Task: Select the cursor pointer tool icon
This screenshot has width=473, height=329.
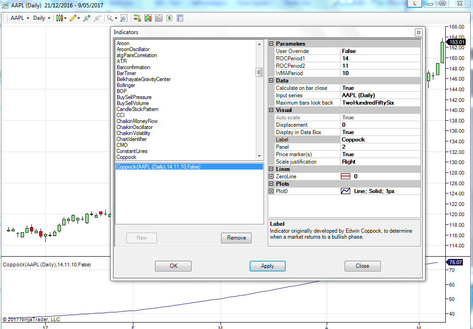Action: tap(110, 18)
